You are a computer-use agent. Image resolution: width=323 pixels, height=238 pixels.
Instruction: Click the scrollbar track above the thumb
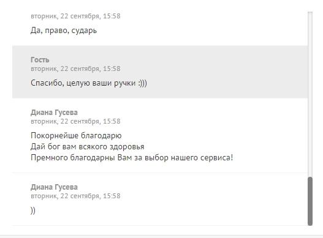310,94
